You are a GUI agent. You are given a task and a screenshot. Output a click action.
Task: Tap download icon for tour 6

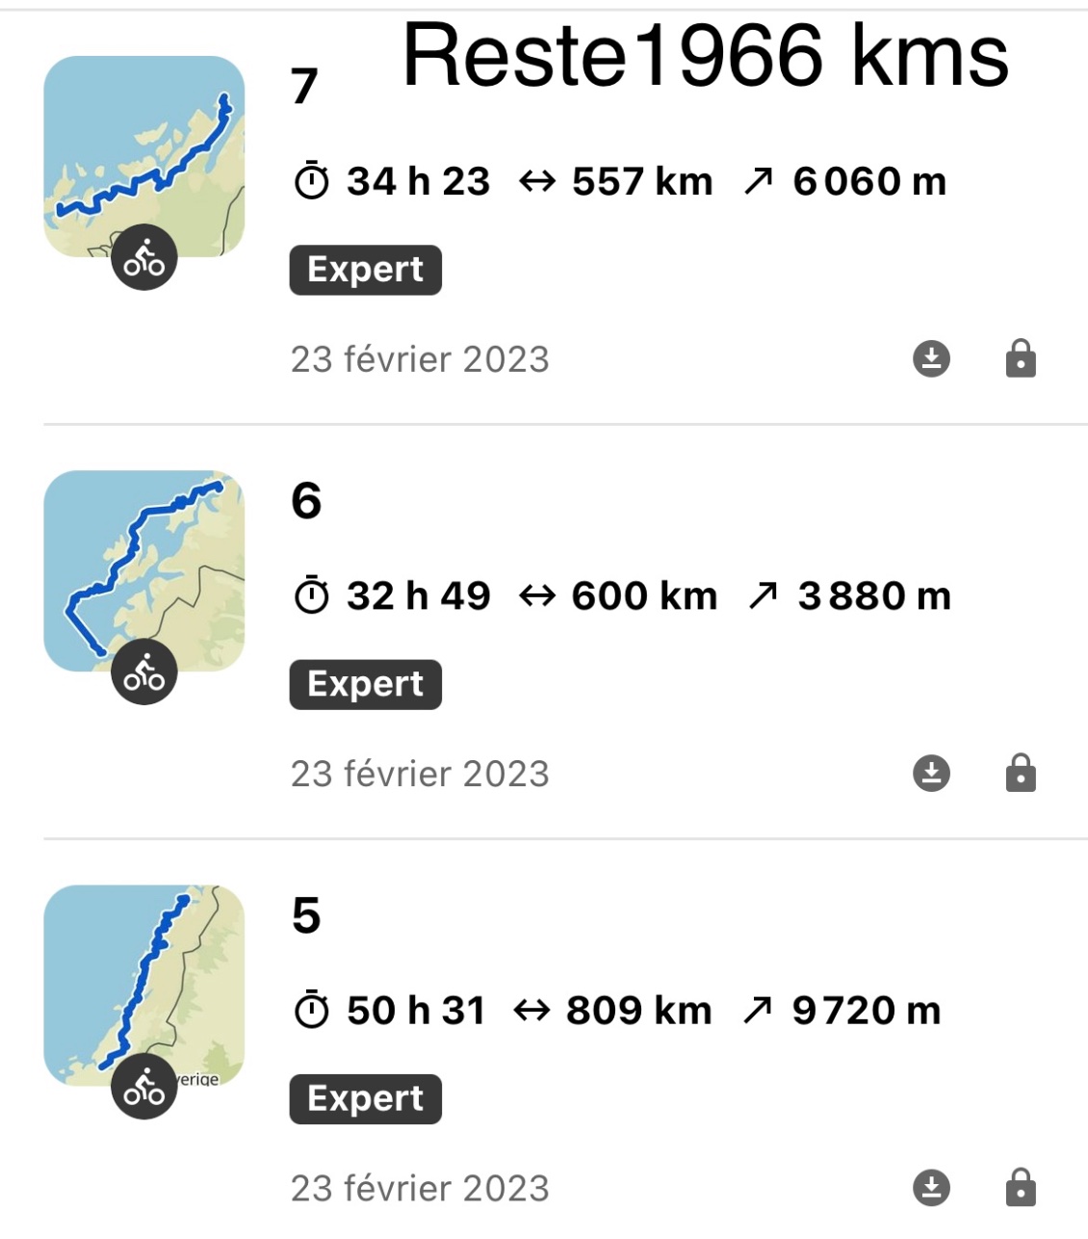pyautogui.click(x=931, y=773)
